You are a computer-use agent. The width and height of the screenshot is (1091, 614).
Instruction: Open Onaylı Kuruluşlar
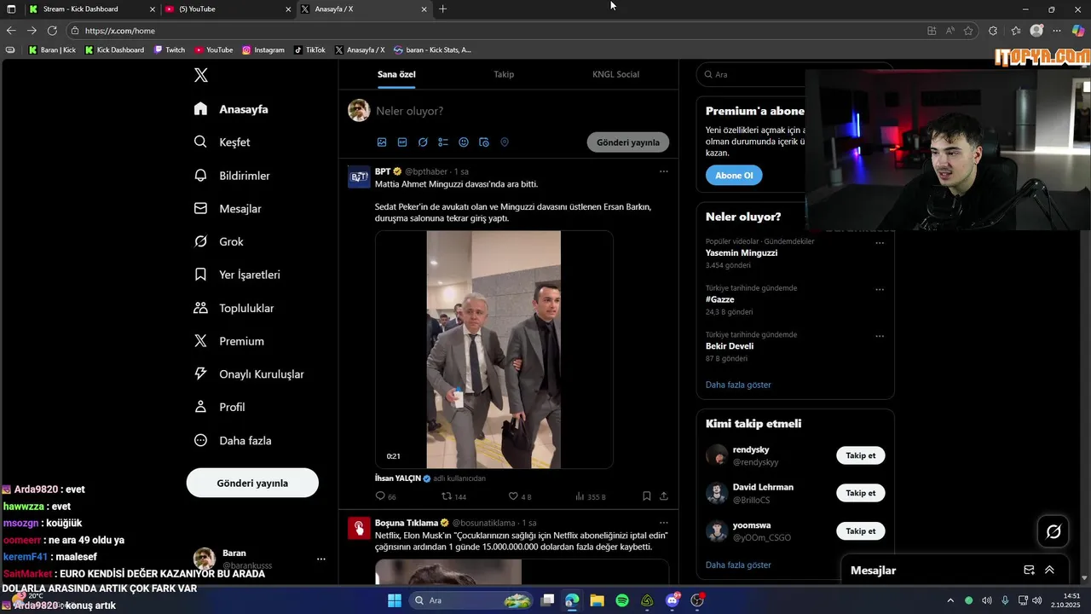(x=249, y=374)
